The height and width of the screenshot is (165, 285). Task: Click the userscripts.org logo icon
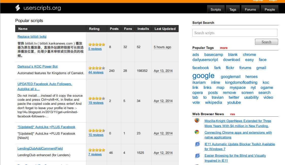tap(18, 8)
